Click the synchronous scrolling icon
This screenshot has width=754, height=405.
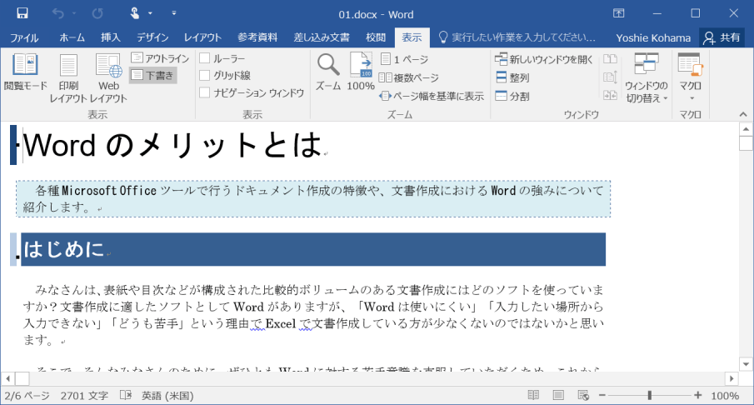coord(610,77)
